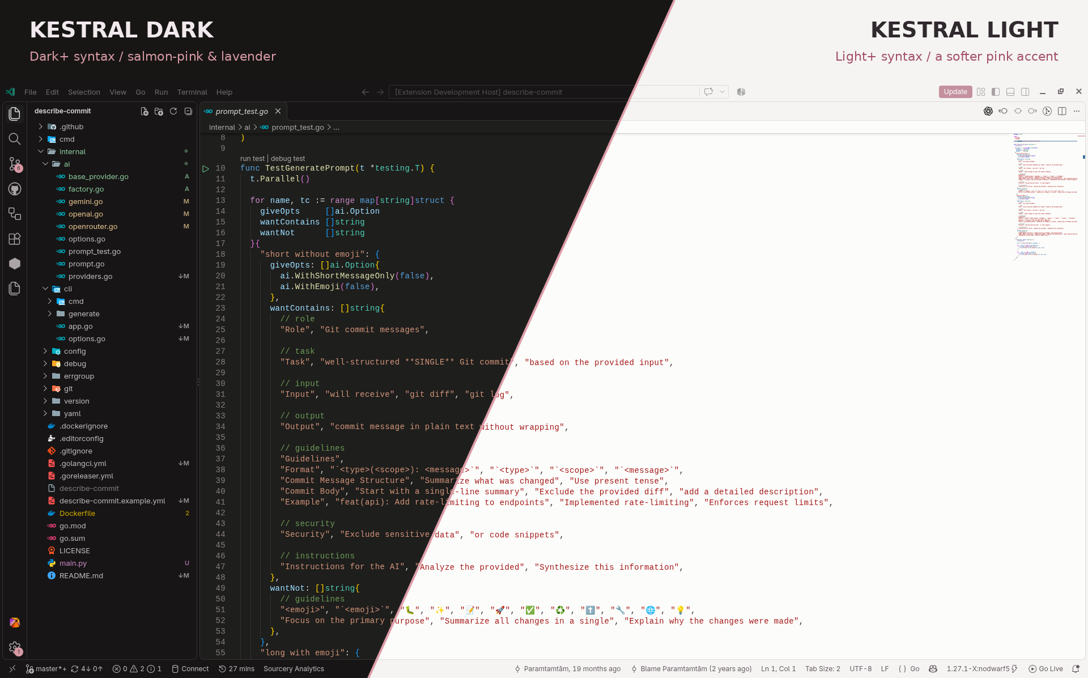Image resolution: width=1088 pixels, height=678 pixels.
Task: Click 'debug test' code lens link
Action: pyautogui.click(x=288, y=159)
